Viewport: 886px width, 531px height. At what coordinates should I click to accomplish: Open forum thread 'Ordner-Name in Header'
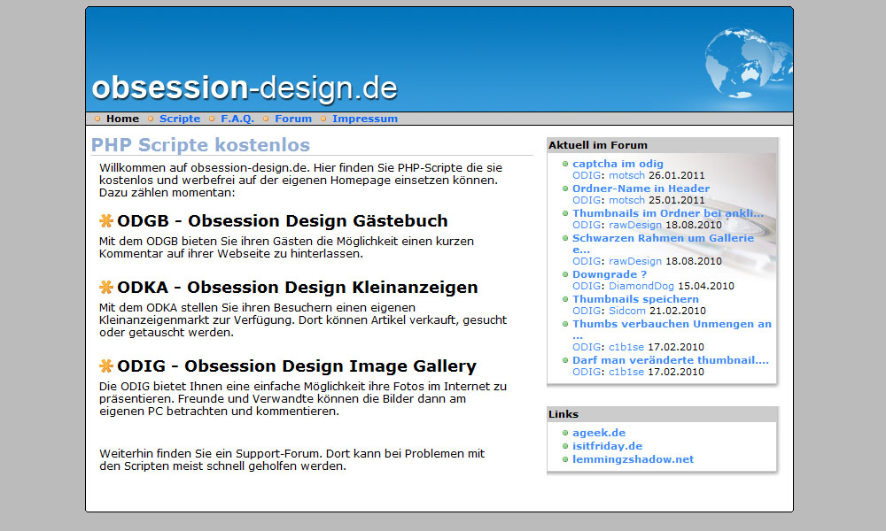pos(641,189)
